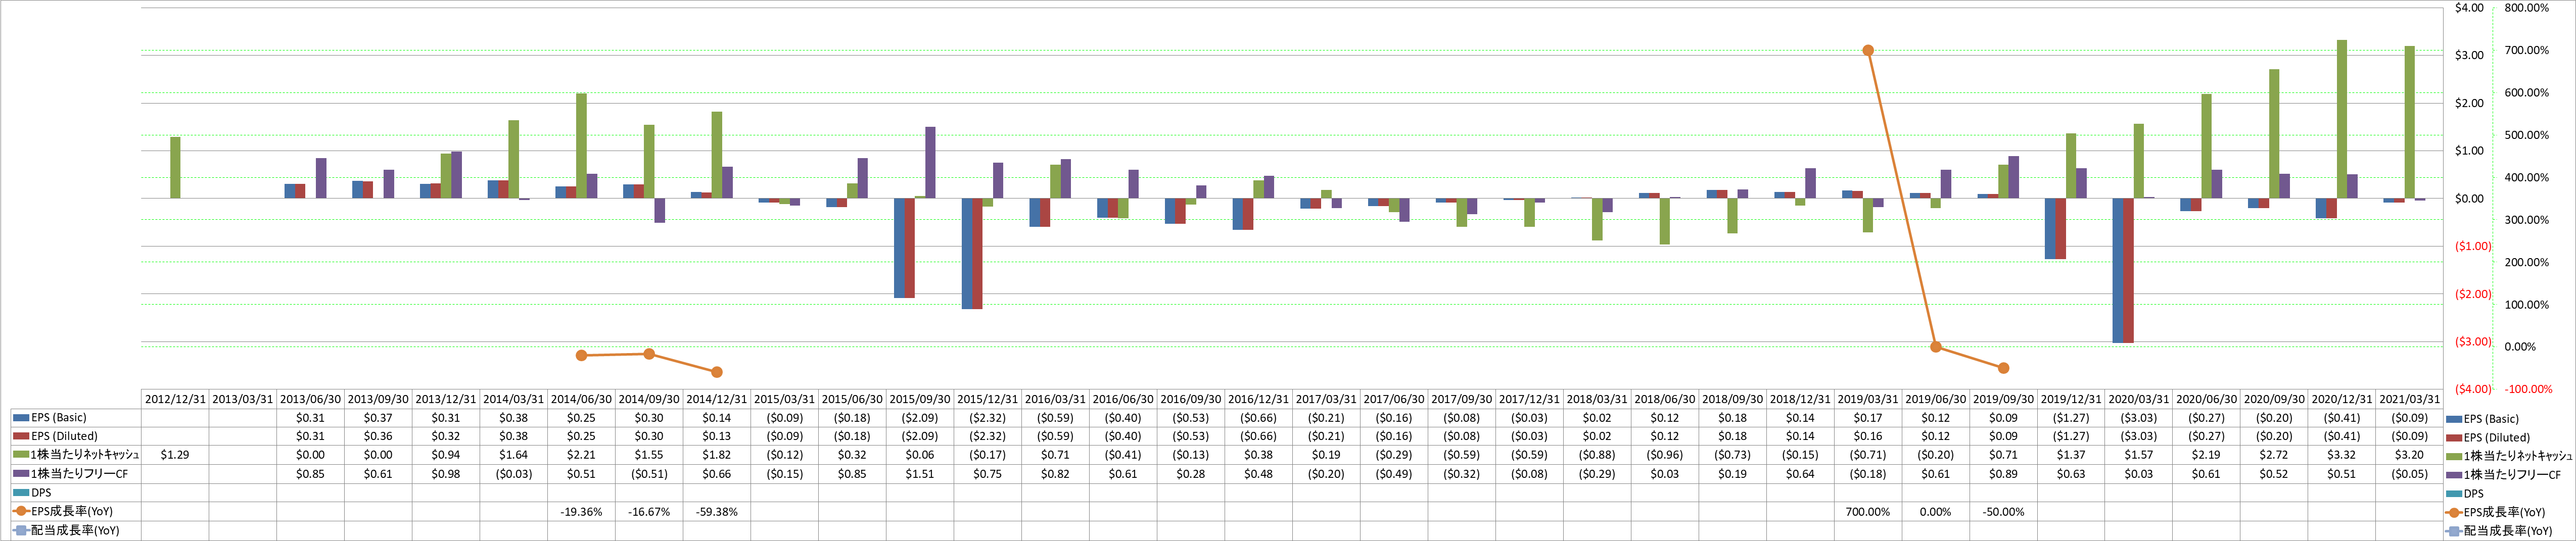Click the -19.36% EPS growth cell

point(581,512)
